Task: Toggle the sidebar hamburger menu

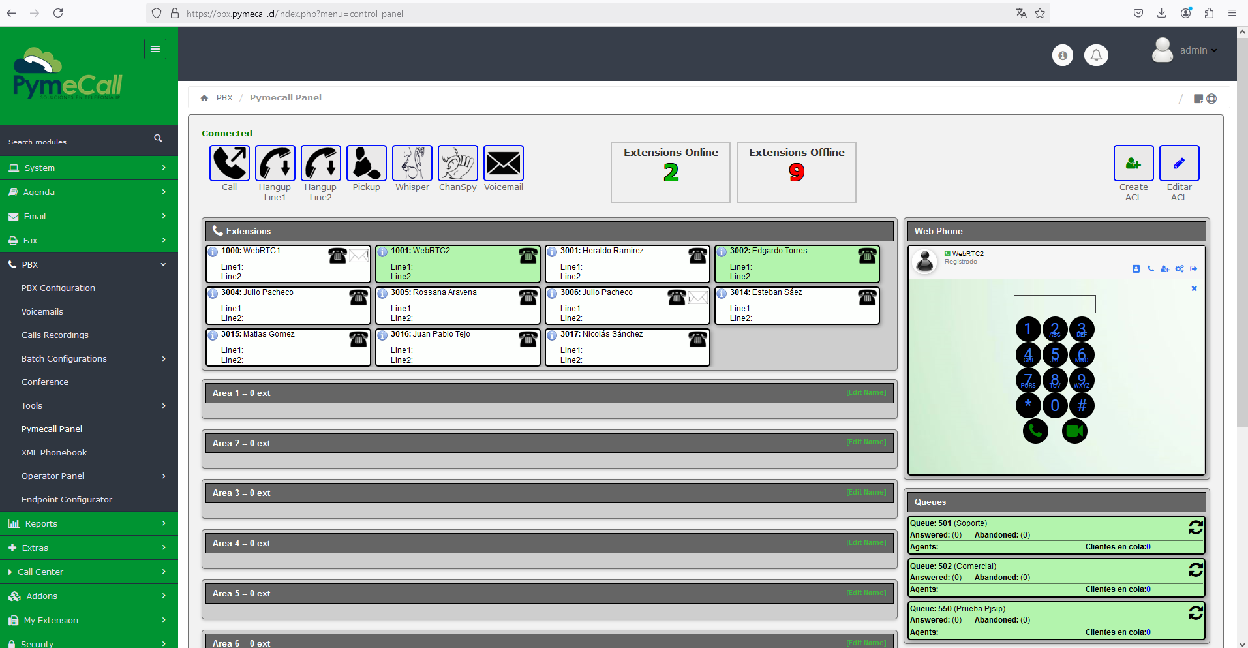Action: 155,49
